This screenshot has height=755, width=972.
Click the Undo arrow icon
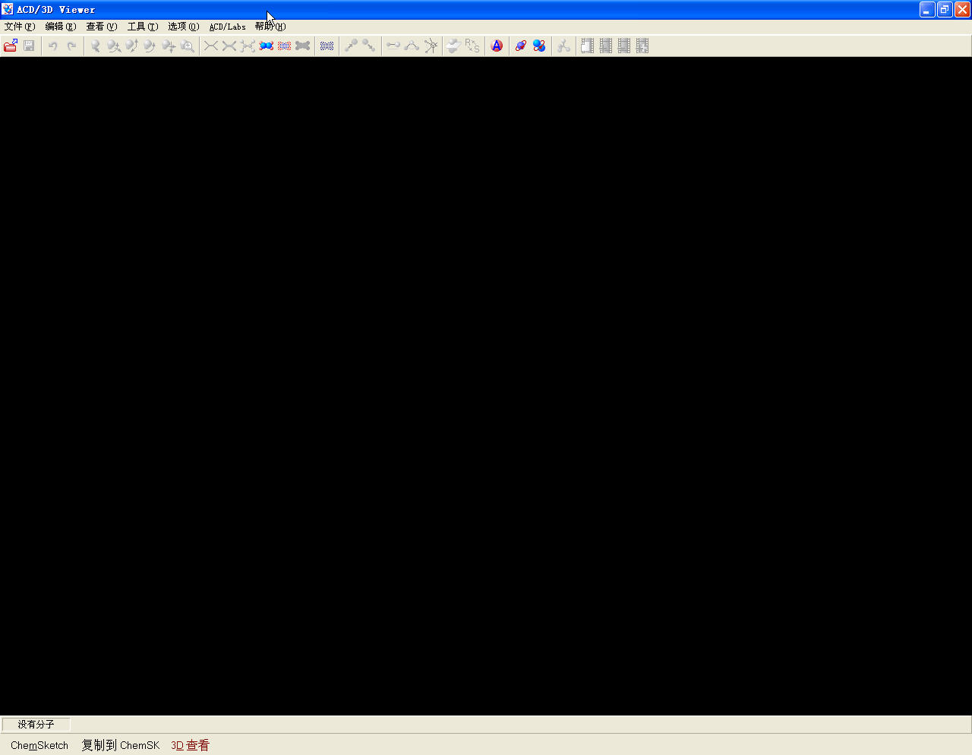pos(53,46)
